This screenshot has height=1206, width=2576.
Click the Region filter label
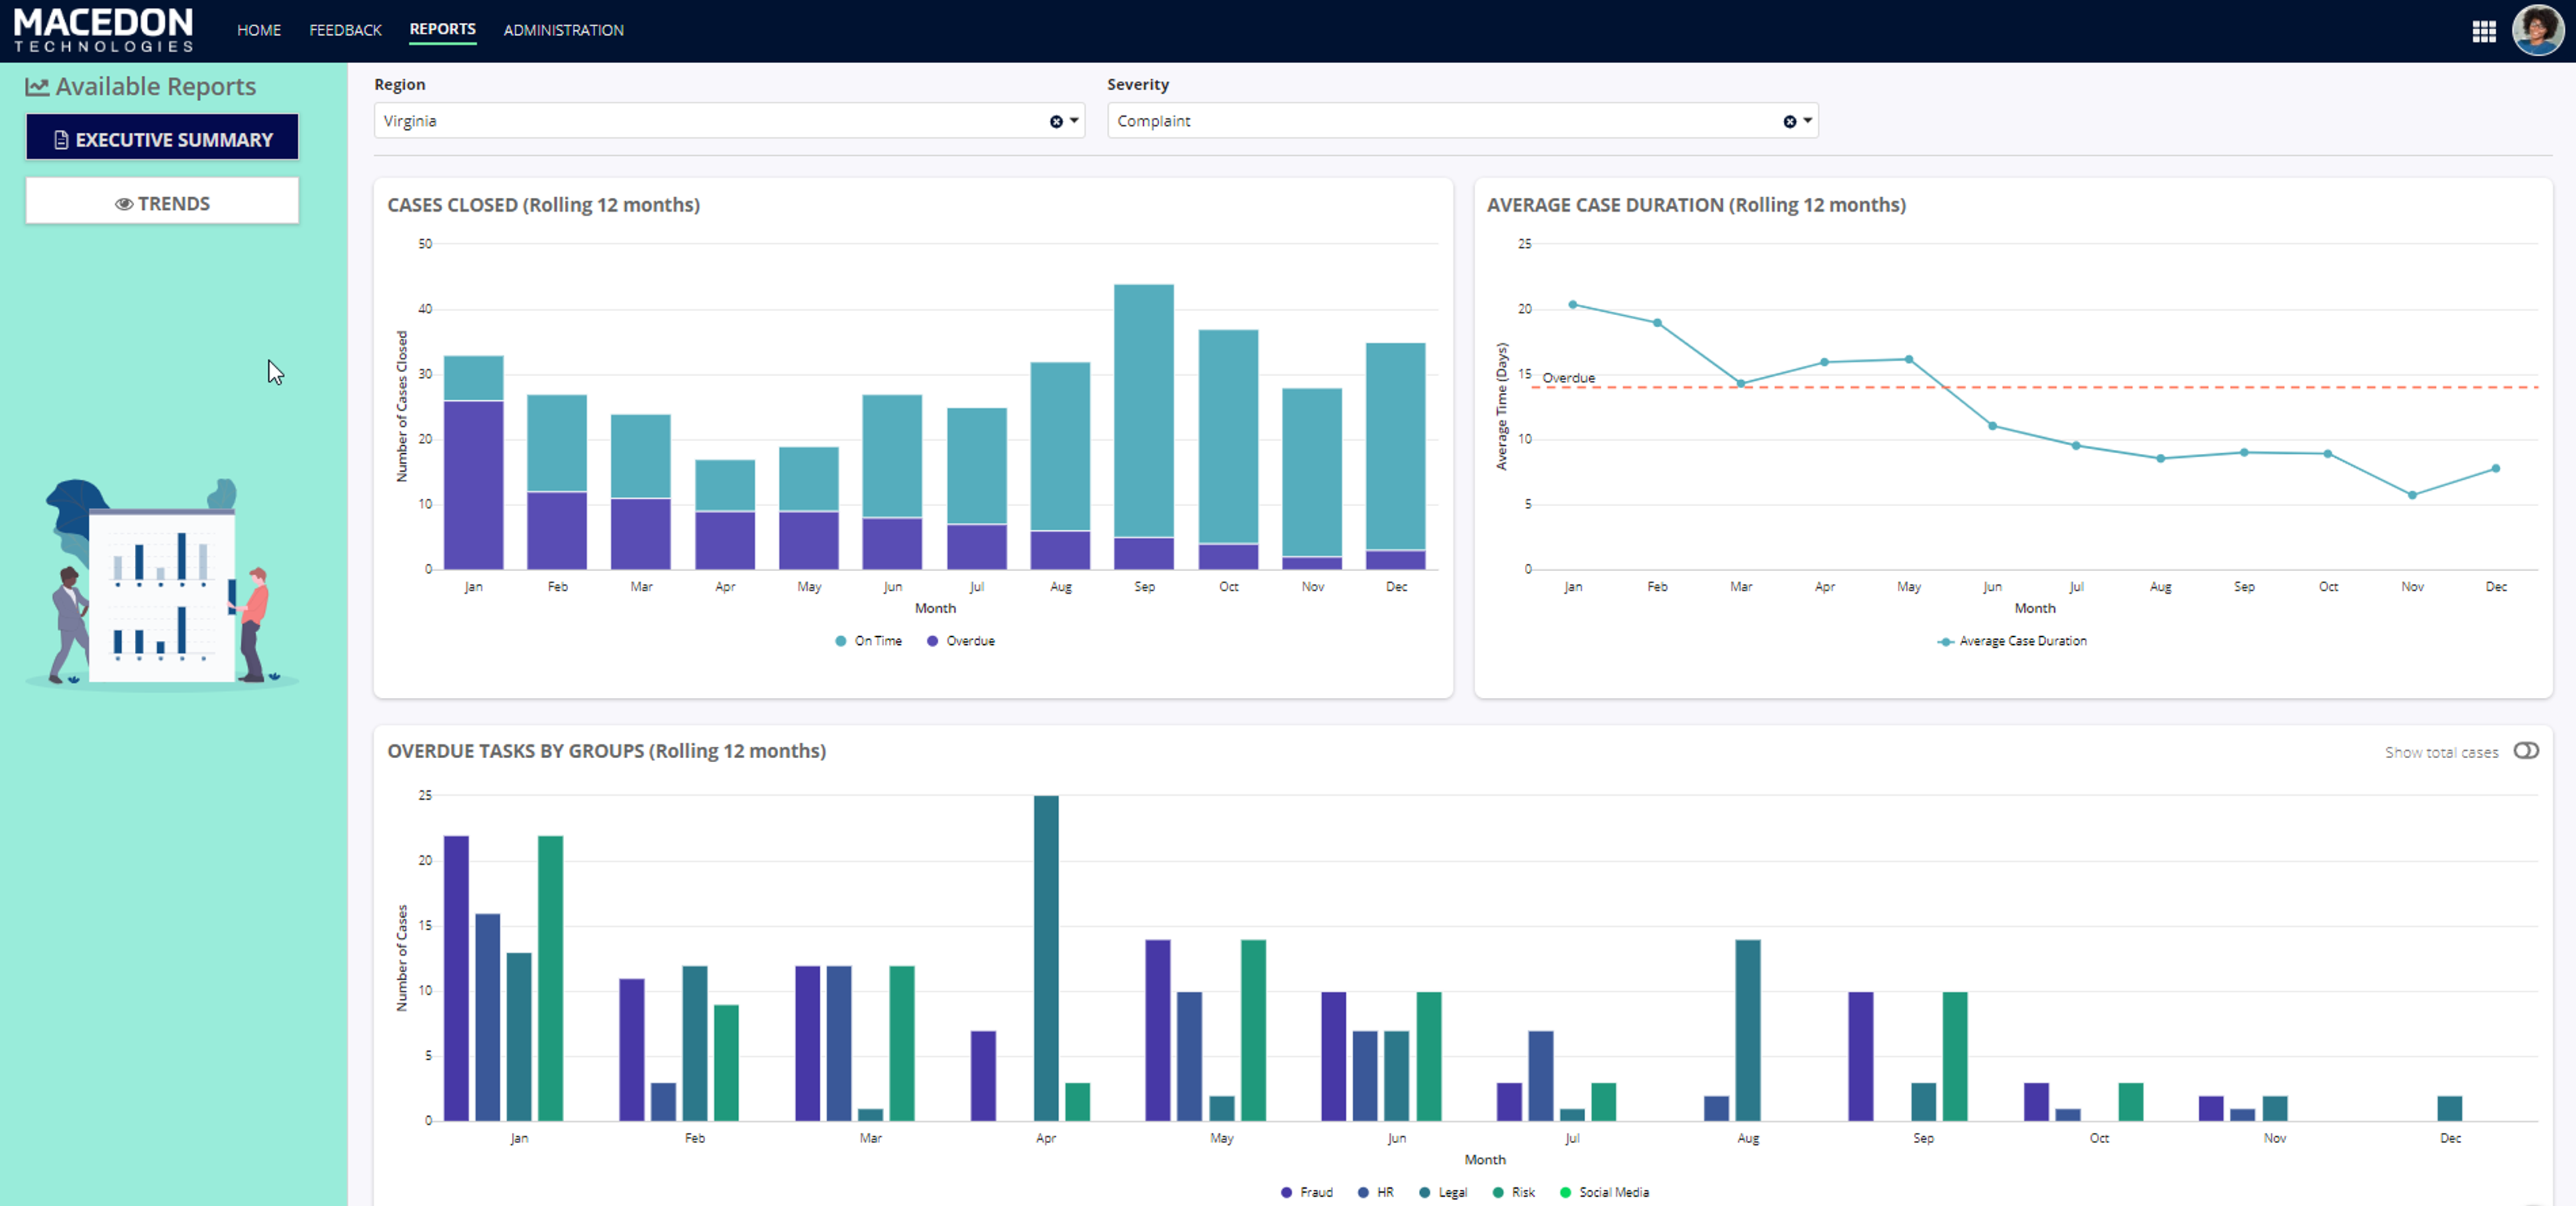tap(399, 85)
